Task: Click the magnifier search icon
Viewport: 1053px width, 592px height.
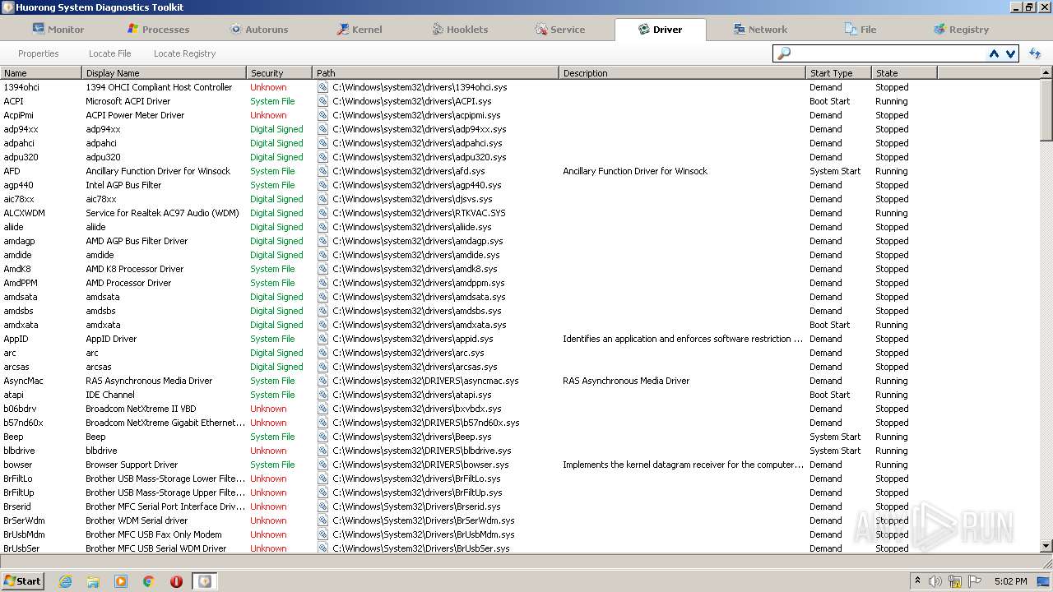Action: (x=783, y=53)
